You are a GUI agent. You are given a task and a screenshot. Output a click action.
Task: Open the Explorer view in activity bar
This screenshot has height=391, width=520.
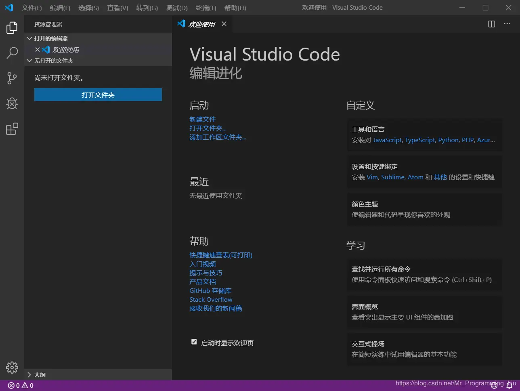12,27
